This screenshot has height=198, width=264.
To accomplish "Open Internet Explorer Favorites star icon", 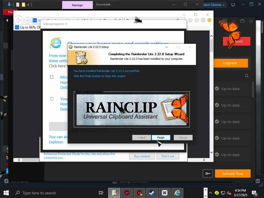I will [x=197, y=20].
